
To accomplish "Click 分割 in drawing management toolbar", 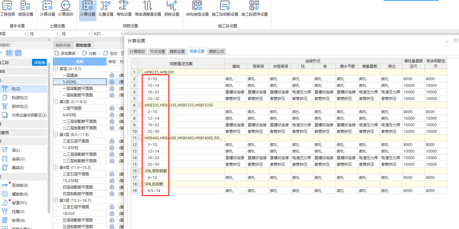I will click(89, 54).
